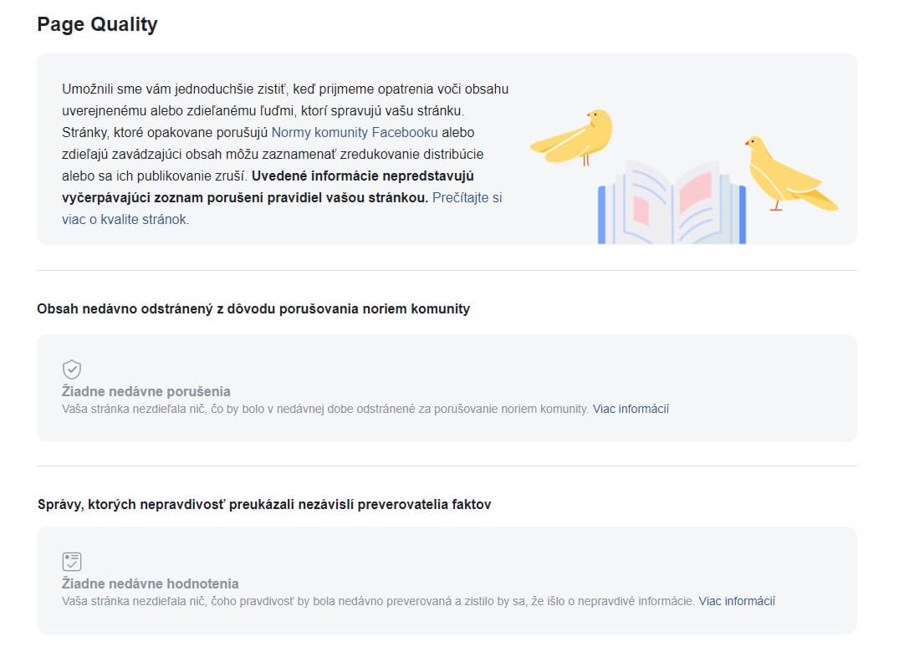Select the Žiadne nedávne hodnotenia title
Image resolution: width=899 pixels, height=652 pixels.
click(151, 583)
